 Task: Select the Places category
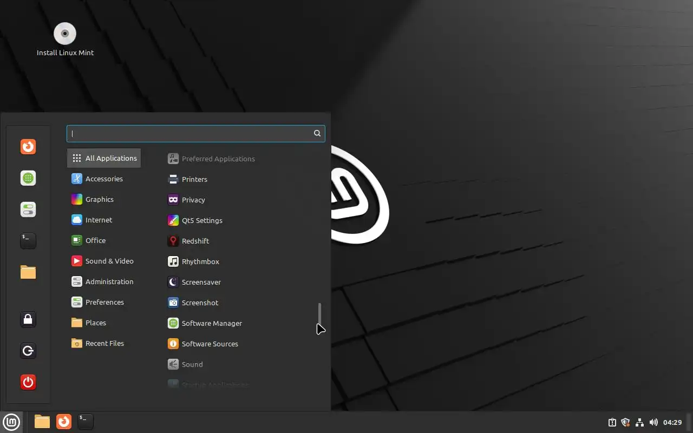click(104, 323)
